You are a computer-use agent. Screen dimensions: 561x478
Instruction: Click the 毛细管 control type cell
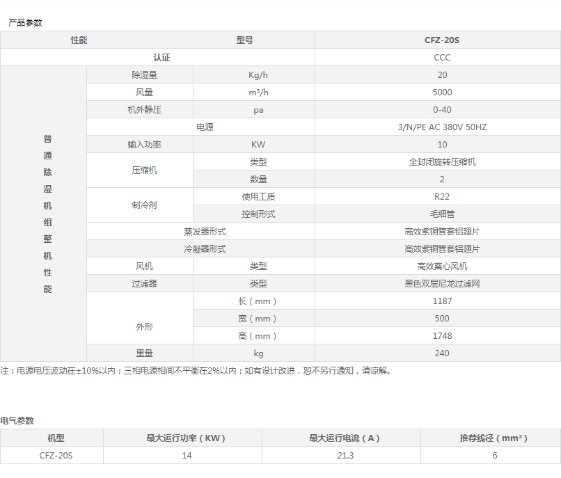pos(442,214)
